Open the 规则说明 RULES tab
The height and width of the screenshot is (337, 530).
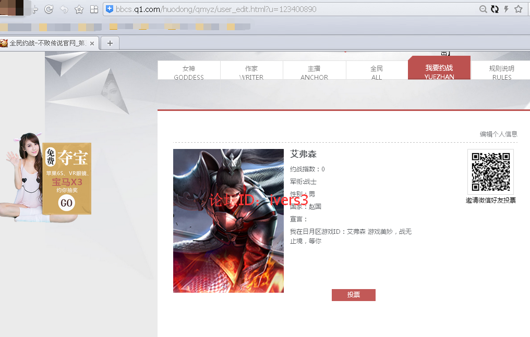pos(502,70)
